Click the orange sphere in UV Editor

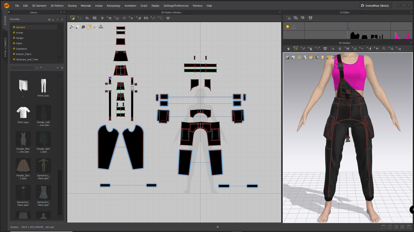tap(288, 27)
